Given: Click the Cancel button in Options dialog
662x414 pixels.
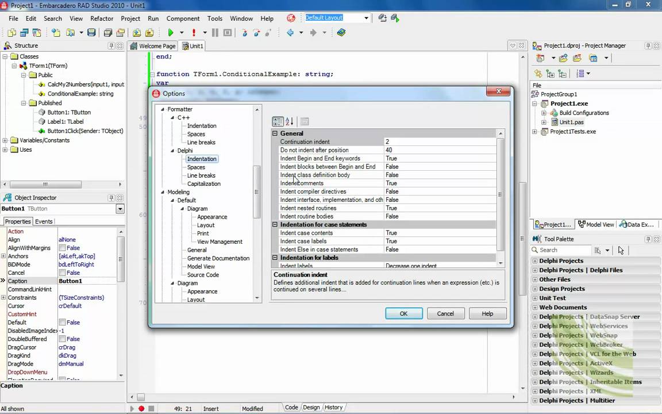Looking at the screenshot, I should point(445,313).
